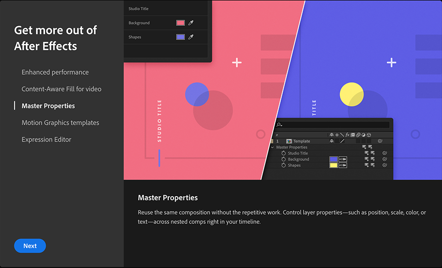Select the Template layer name
The width and height of the screenshot is (442, 268).
coord(302,141)
